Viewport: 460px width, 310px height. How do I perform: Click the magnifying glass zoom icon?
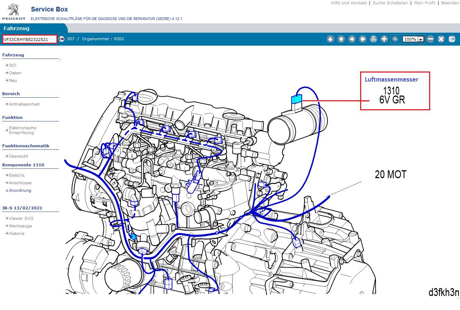[395, 39]
